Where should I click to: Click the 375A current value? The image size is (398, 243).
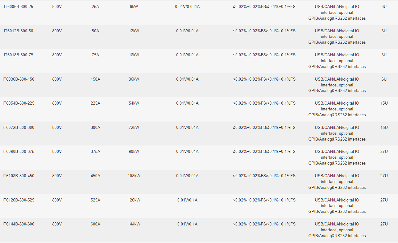click(95, 151)
